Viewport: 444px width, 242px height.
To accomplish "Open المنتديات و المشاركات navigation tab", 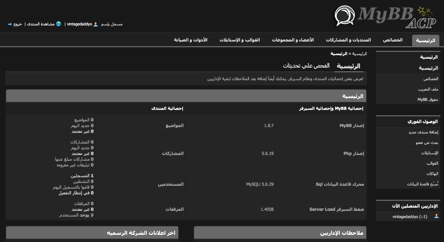I will click(348, 40).
